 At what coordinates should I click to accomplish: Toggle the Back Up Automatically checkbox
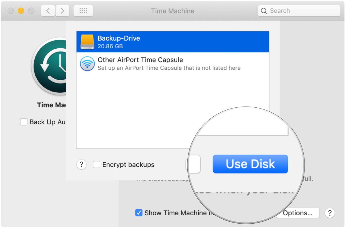point(24,122)
